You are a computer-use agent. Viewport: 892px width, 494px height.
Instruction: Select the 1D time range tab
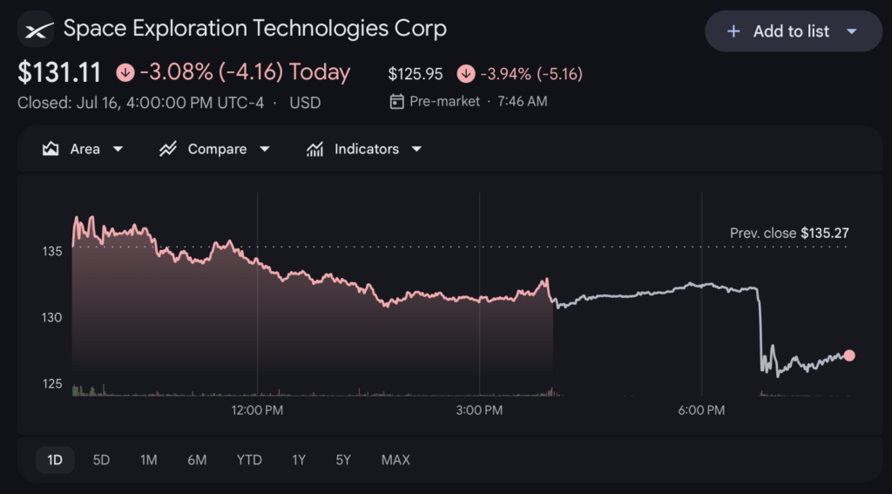55,460
